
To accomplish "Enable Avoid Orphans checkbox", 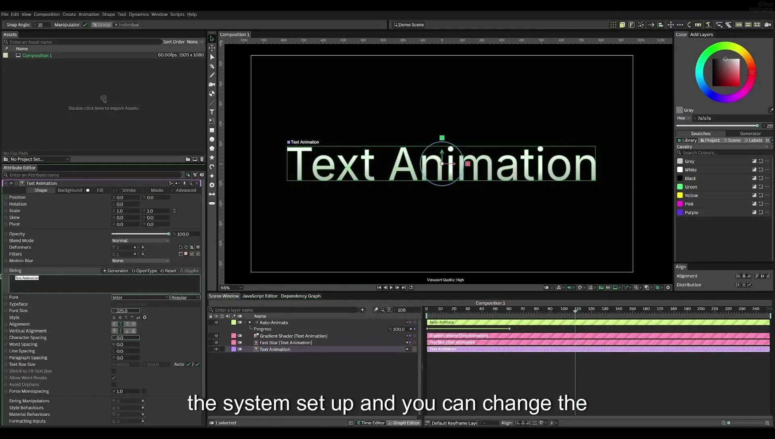I will 114,385.
